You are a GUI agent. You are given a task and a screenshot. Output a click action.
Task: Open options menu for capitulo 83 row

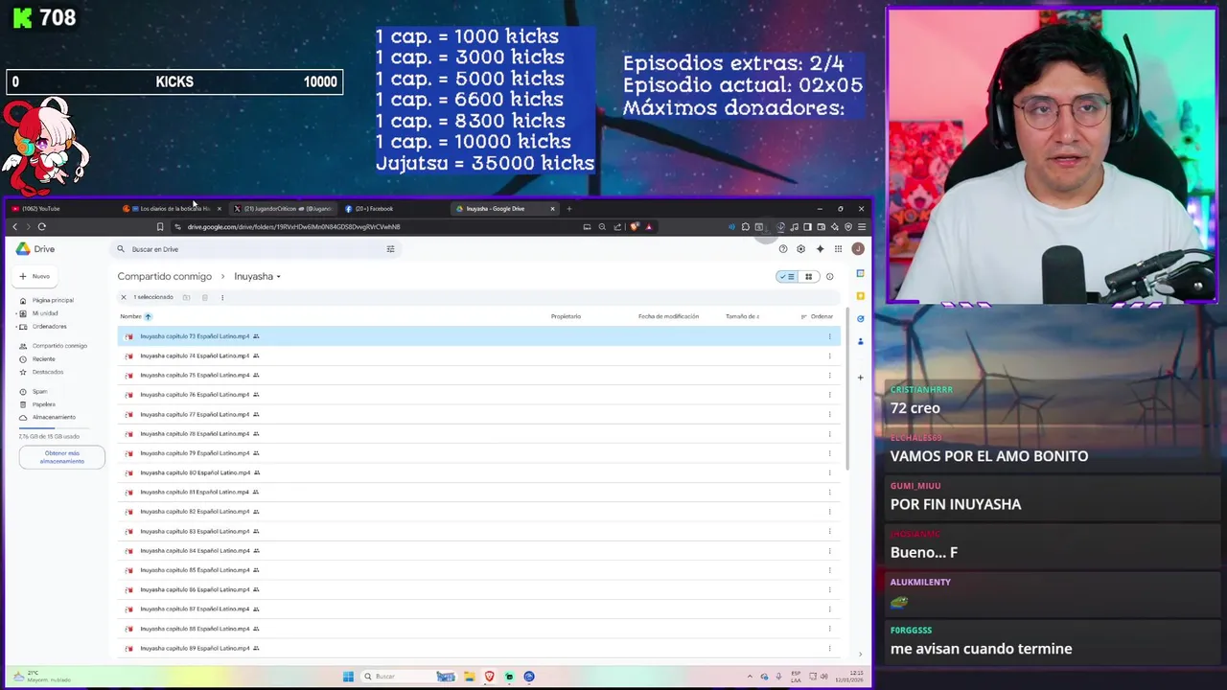pyautogui.click(x=829, y=531)
